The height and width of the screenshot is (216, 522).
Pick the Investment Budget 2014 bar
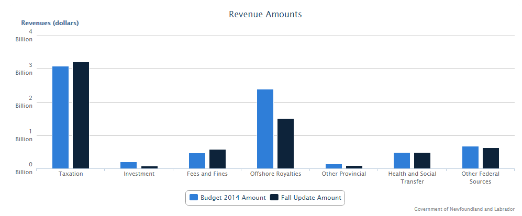pos(128,165)
